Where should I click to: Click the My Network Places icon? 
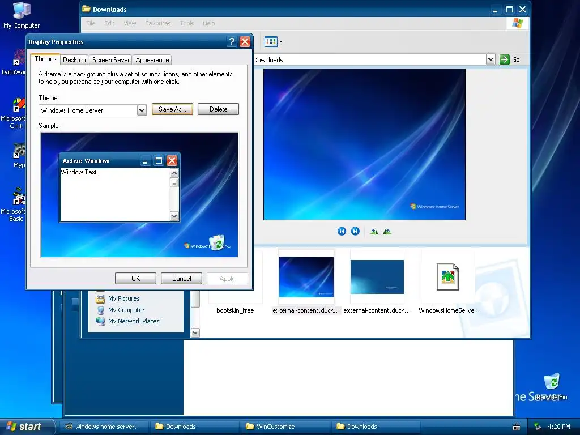coord(100,321)
